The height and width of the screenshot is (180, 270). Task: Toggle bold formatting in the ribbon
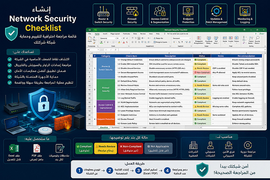coord(102,42)
